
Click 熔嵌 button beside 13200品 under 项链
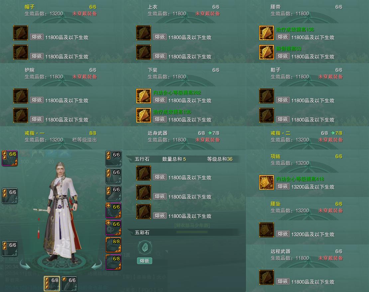283,187
